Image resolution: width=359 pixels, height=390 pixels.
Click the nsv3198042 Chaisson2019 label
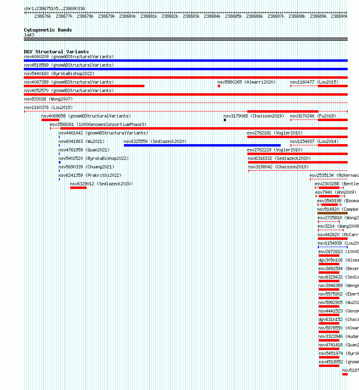278,167
